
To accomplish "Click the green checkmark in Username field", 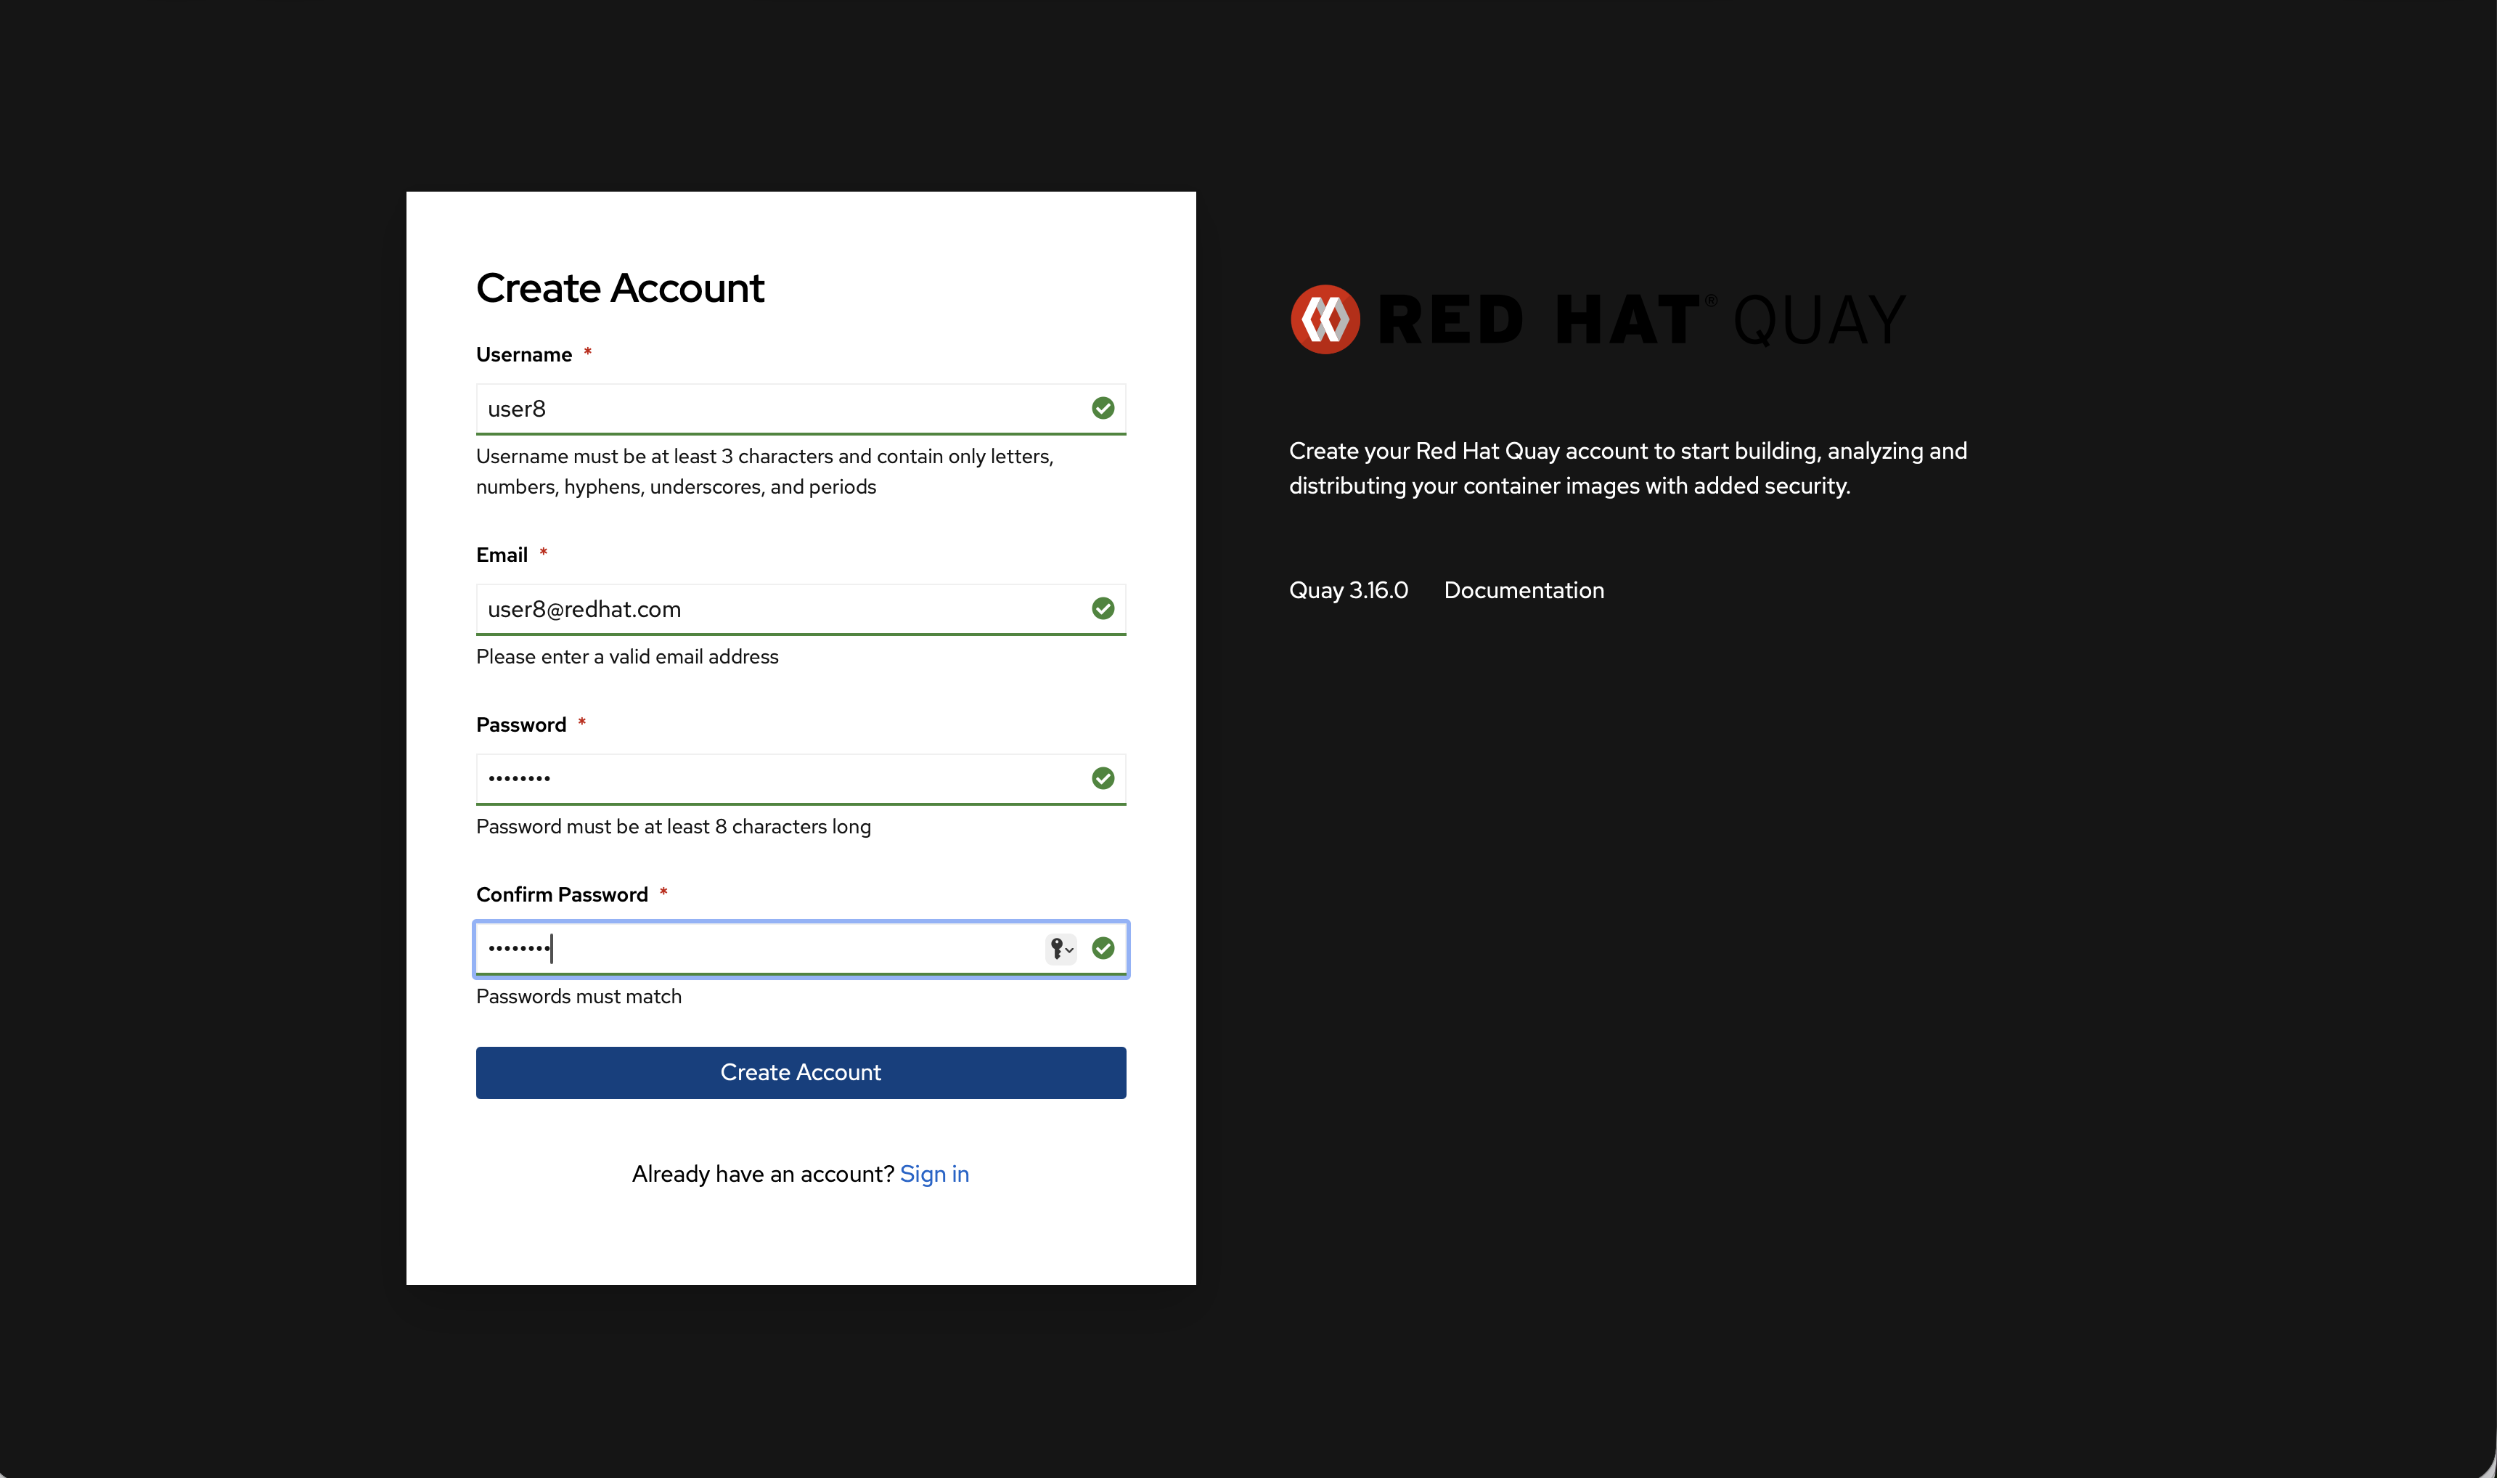I will 1102,409.
